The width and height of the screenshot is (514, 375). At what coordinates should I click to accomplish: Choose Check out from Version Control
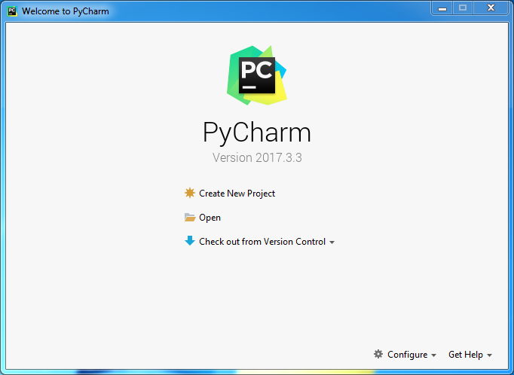click(262, 242)
